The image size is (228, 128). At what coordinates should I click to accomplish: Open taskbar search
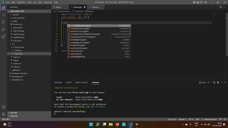click(98, 124)
